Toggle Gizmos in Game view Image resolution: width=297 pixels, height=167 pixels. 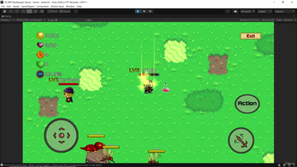(x=288, y=20)
